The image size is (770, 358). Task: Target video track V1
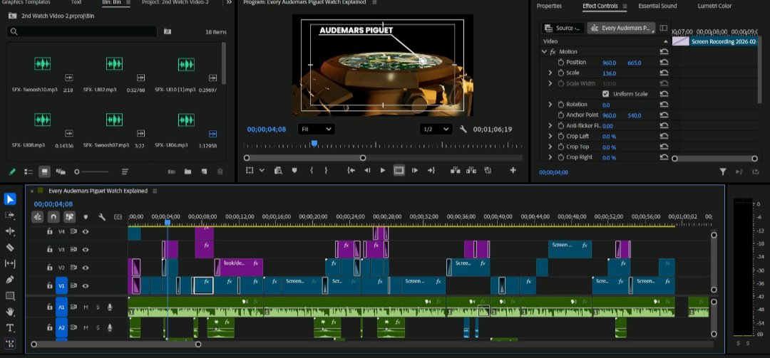(61, 285)
